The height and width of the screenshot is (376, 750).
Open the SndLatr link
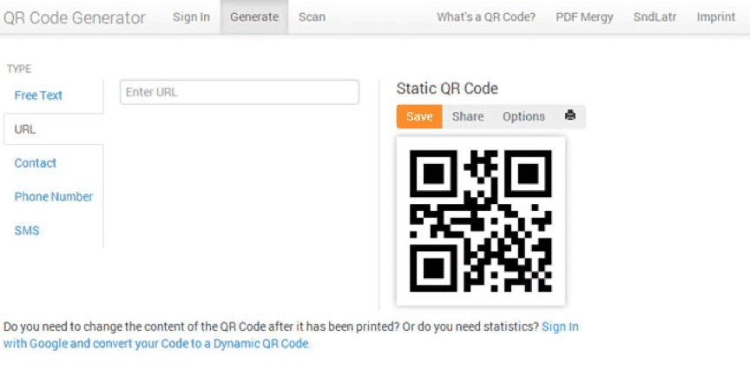tap(655, 17)
